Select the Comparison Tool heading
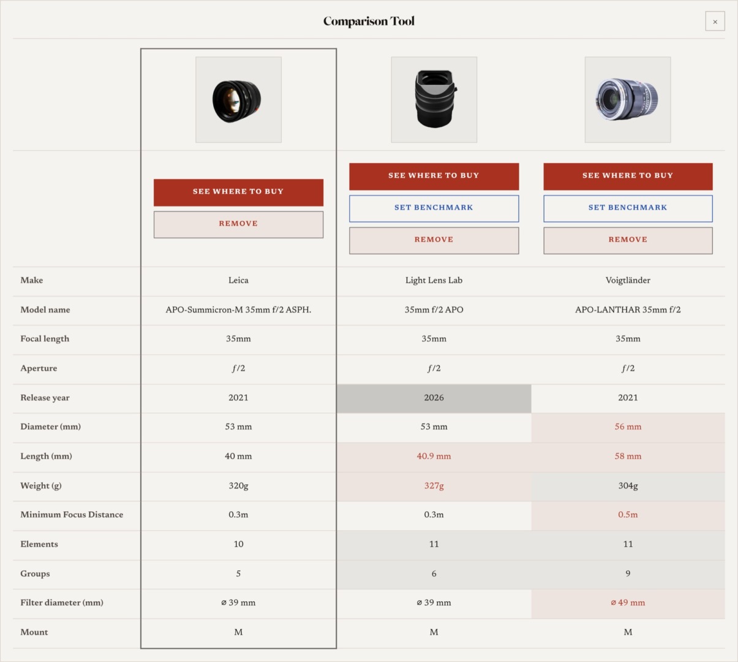The image size is (738, 662). [369, 21]
